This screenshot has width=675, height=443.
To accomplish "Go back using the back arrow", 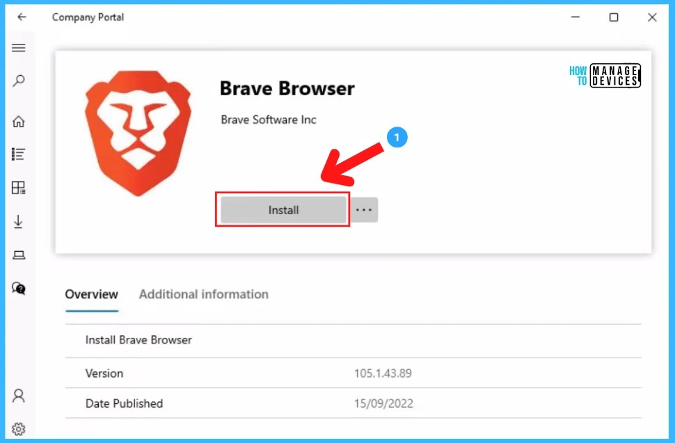I will (22, 17).
